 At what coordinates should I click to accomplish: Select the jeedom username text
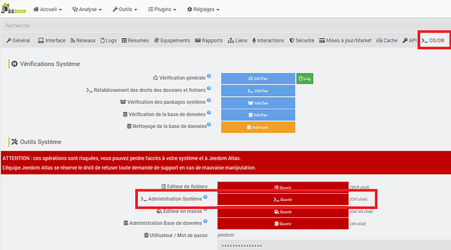[x=225, y=235]
